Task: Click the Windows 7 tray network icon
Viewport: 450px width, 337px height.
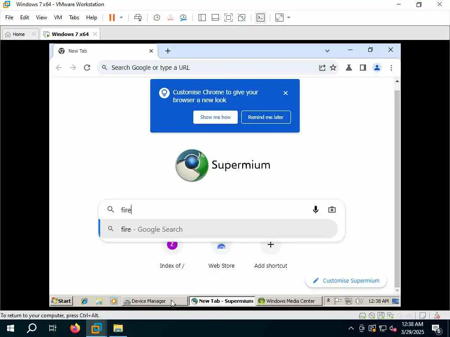Action: point(348,301)
